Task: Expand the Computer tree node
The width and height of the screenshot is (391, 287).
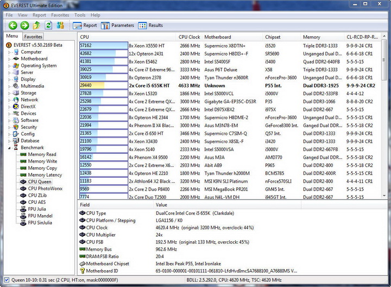Action: click(x=9, y=52)
